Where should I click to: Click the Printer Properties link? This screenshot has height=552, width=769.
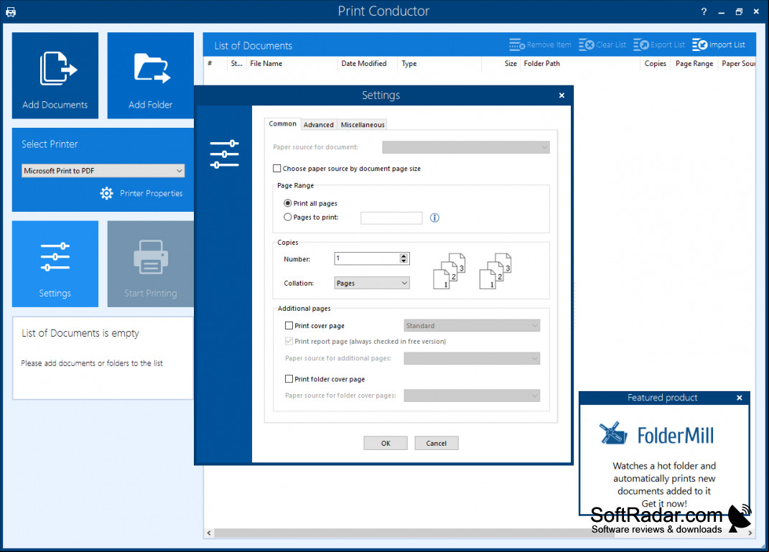point(151,193)
